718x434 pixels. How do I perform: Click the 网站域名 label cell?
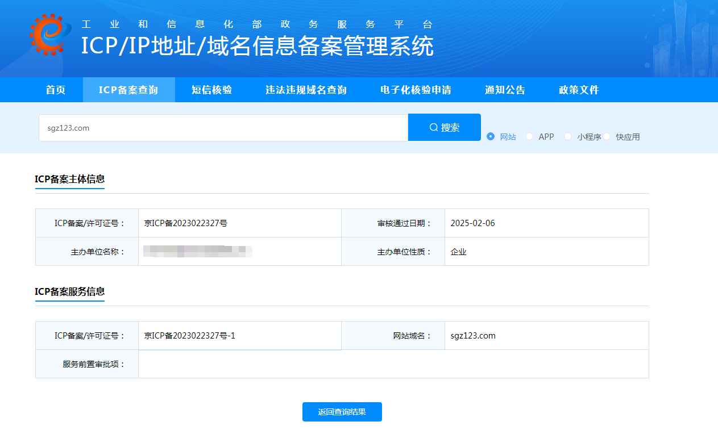[393, 336]
